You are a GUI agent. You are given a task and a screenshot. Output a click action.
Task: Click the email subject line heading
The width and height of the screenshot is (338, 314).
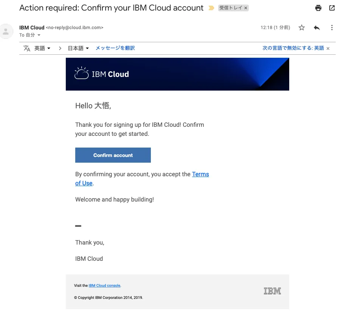tap(111, 8)
